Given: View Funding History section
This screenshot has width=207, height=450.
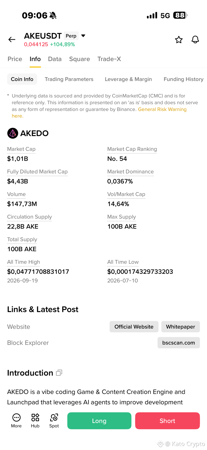Looking at the screenshot, I should click(x=183, y=79).
